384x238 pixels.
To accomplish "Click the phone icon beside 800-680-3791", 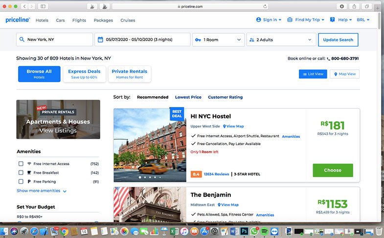I will pyautogui.click(x=328, y=59).
